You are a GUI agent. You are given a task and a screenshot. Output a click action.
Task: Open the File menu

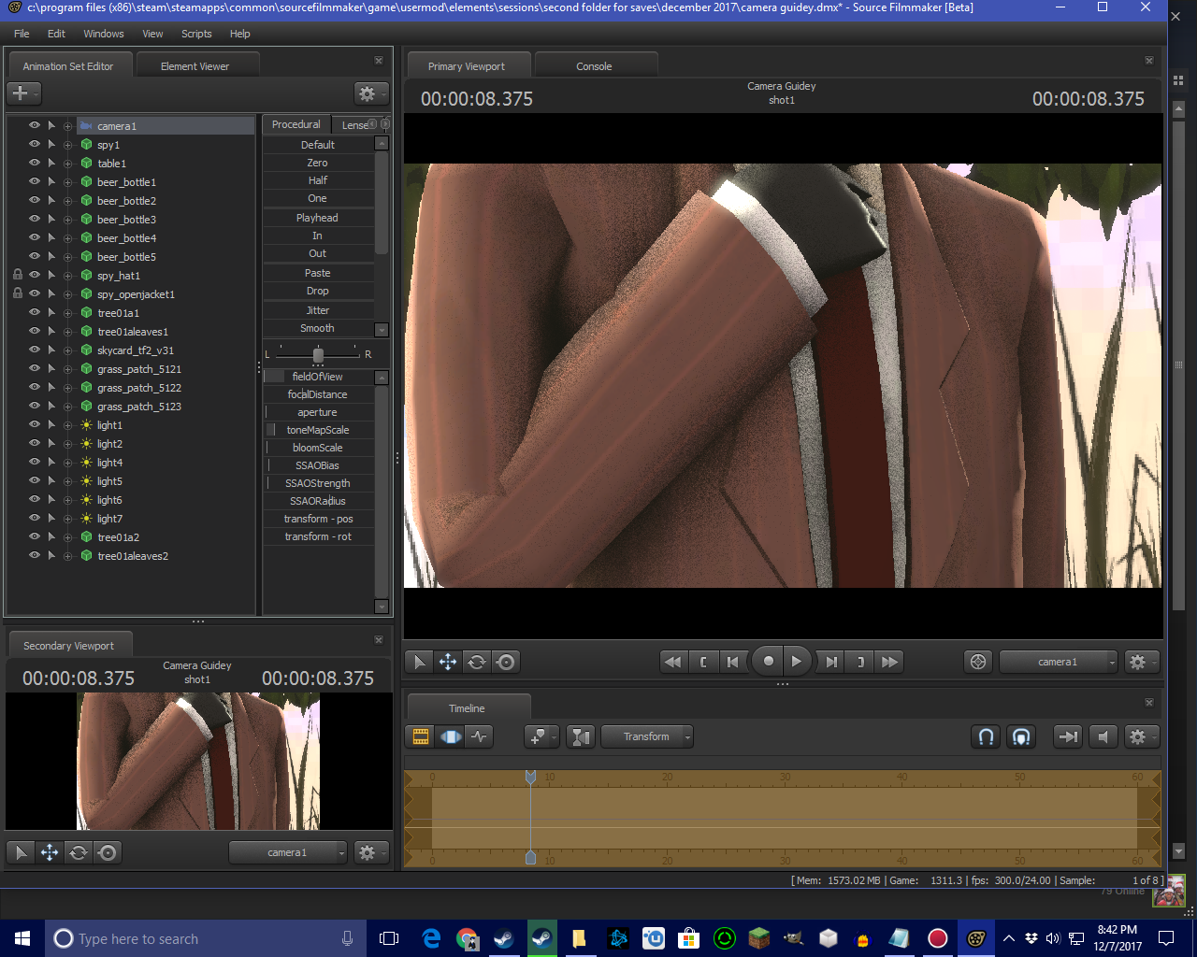pos(22,34)
